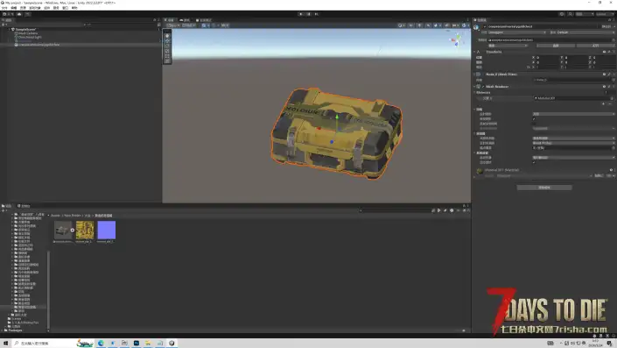
Task: Collapse the Materials list foldout
Action: [474, 92]
